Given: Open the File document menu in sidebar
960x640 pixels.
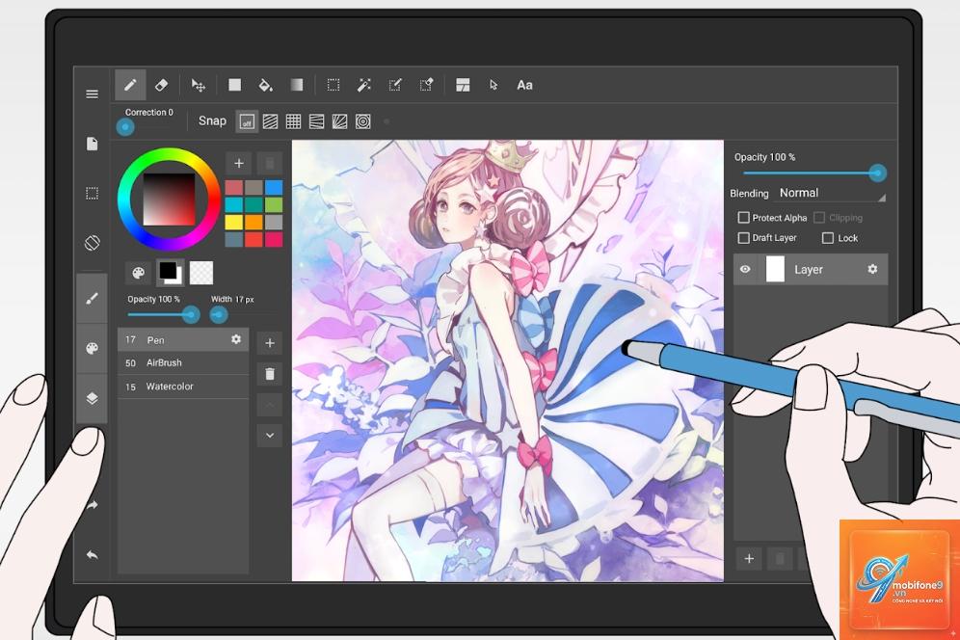Looking at the screenshot, I should (92, 144).
